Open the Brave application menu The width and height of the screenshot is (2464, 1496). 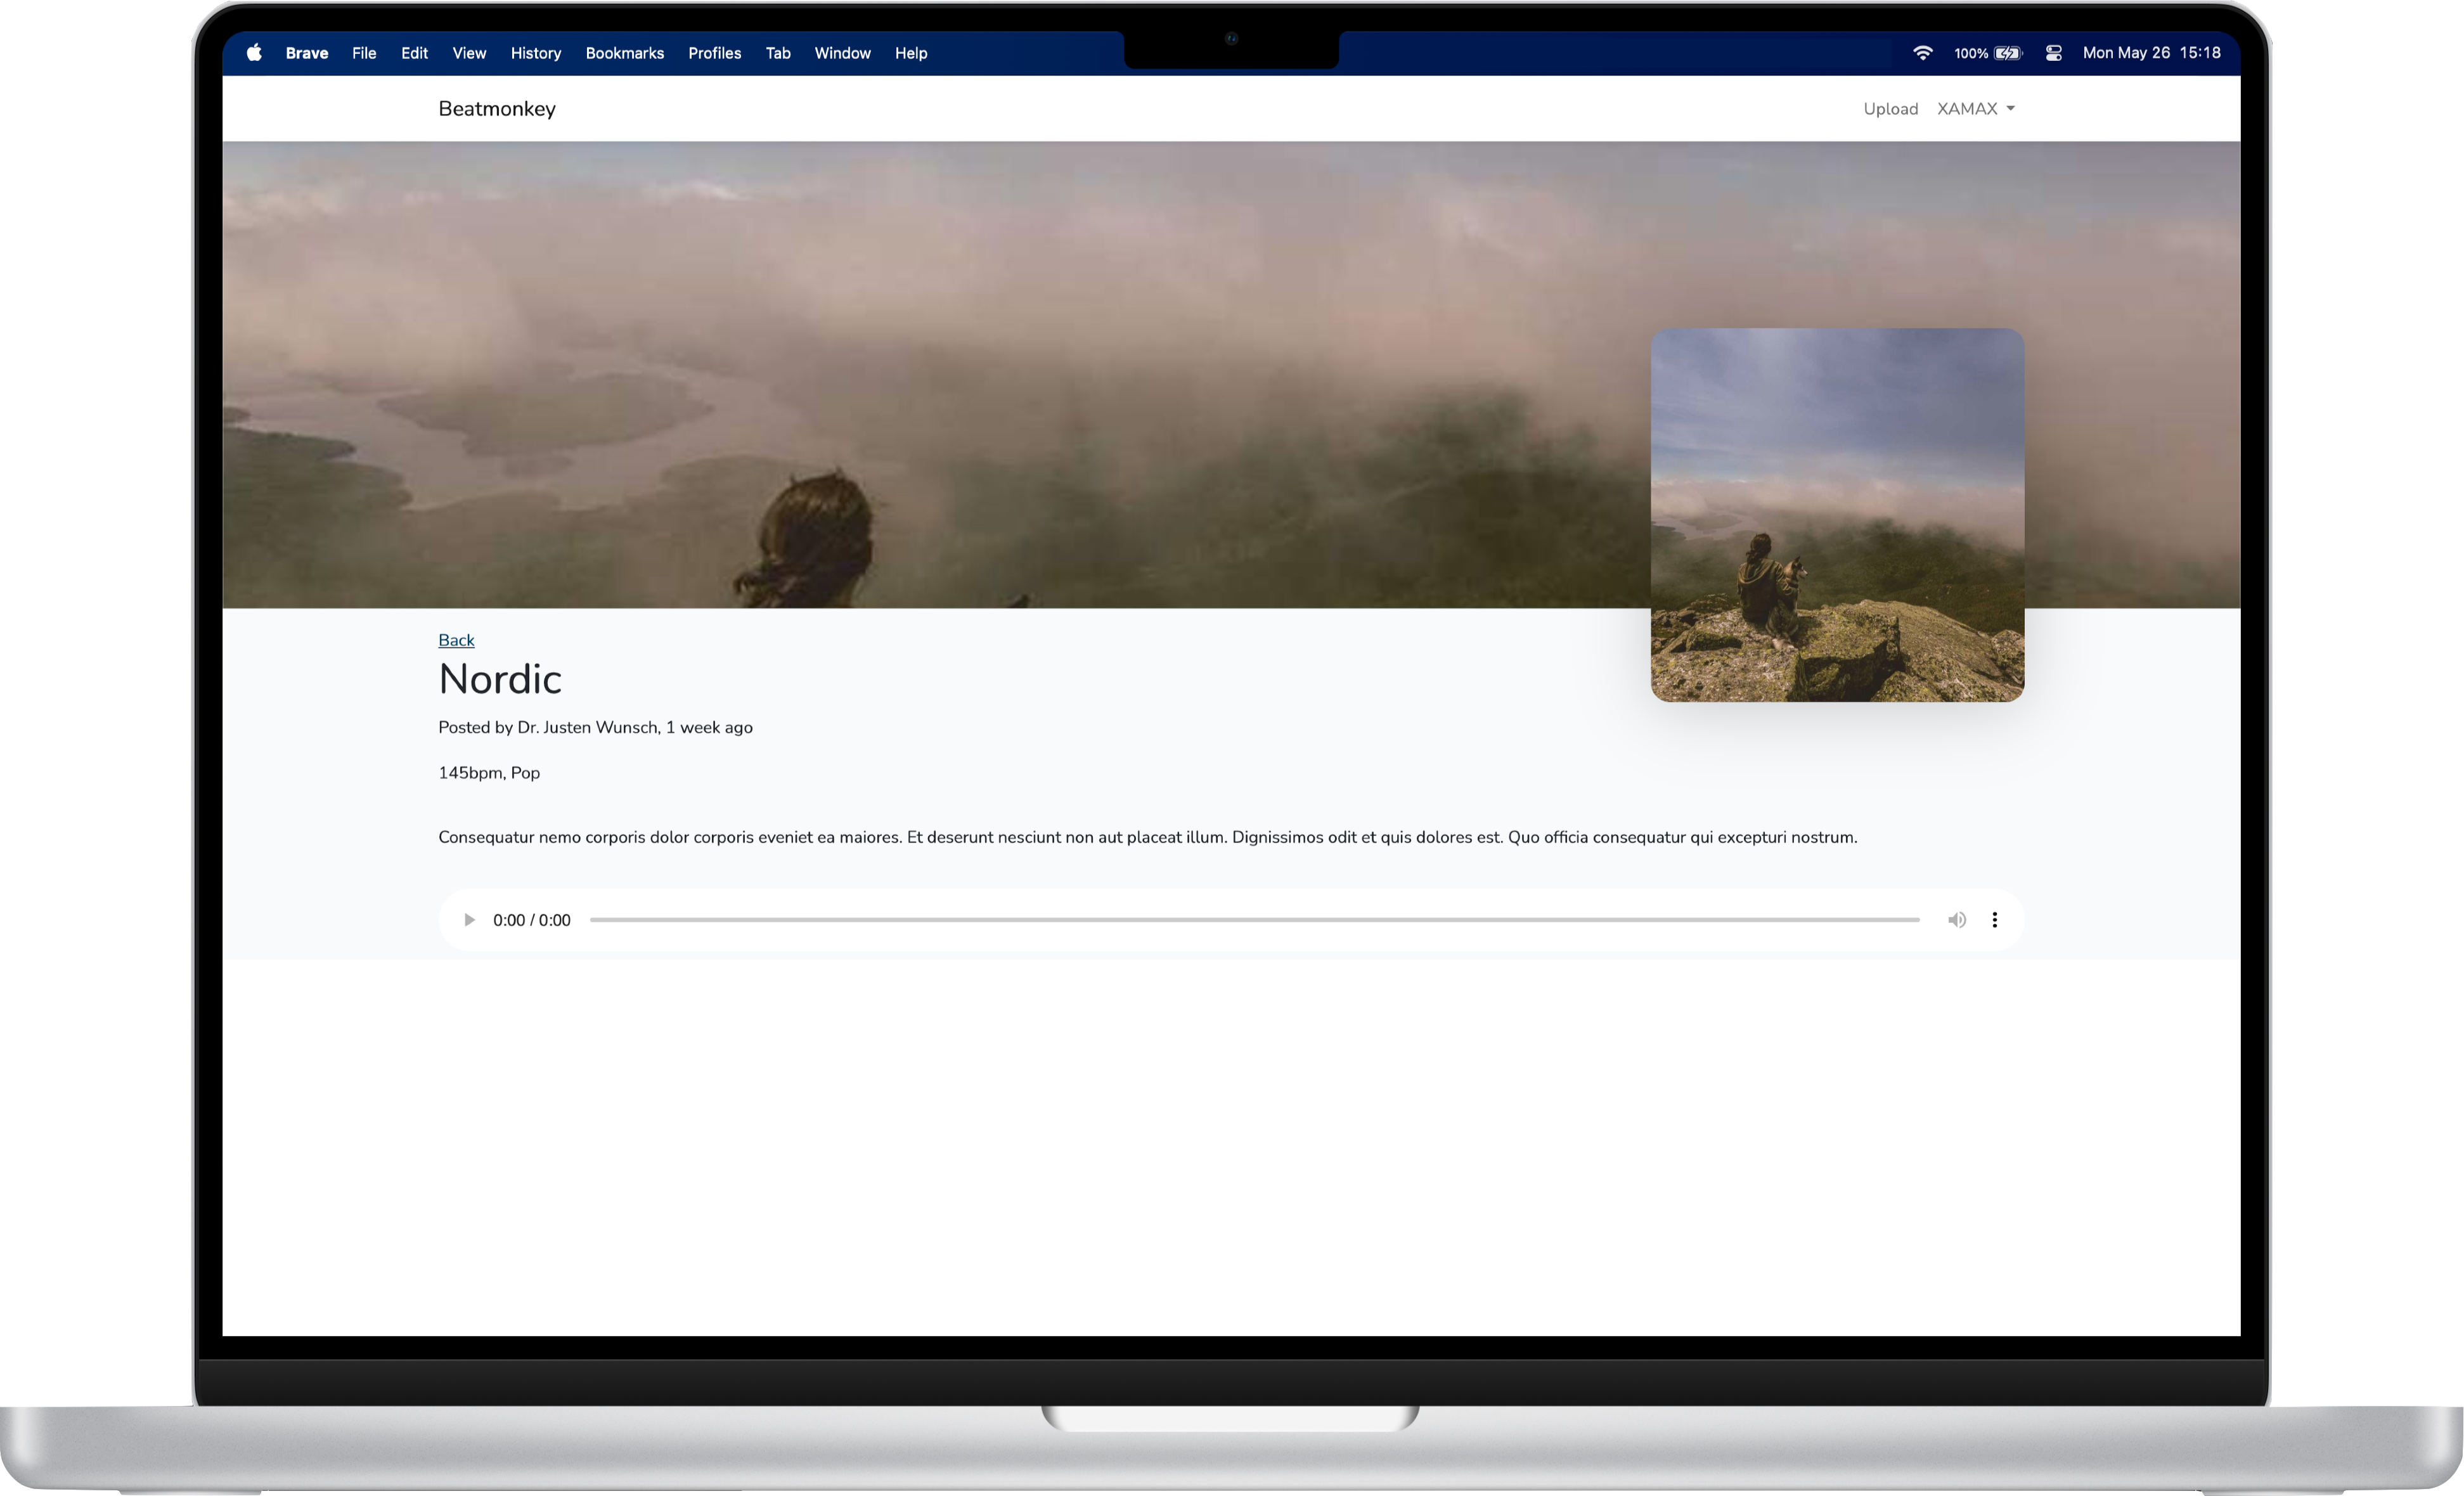(306, 53)
